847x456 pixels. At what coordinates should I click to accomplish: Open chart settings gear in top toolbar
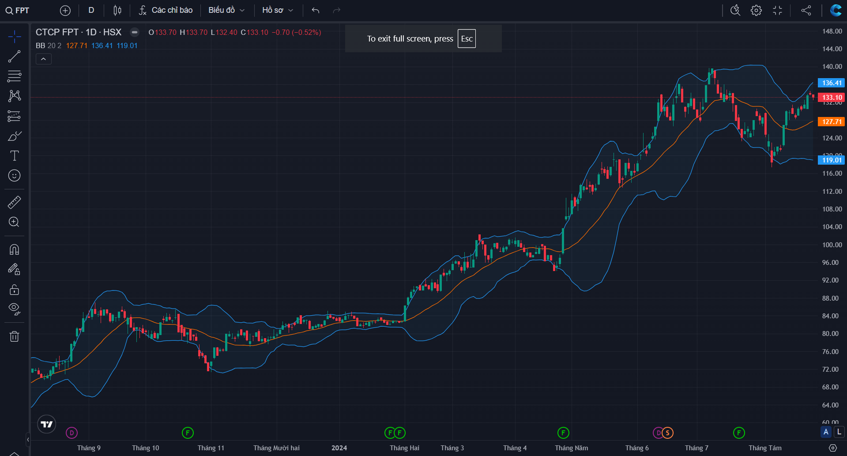tap(757, 11)
